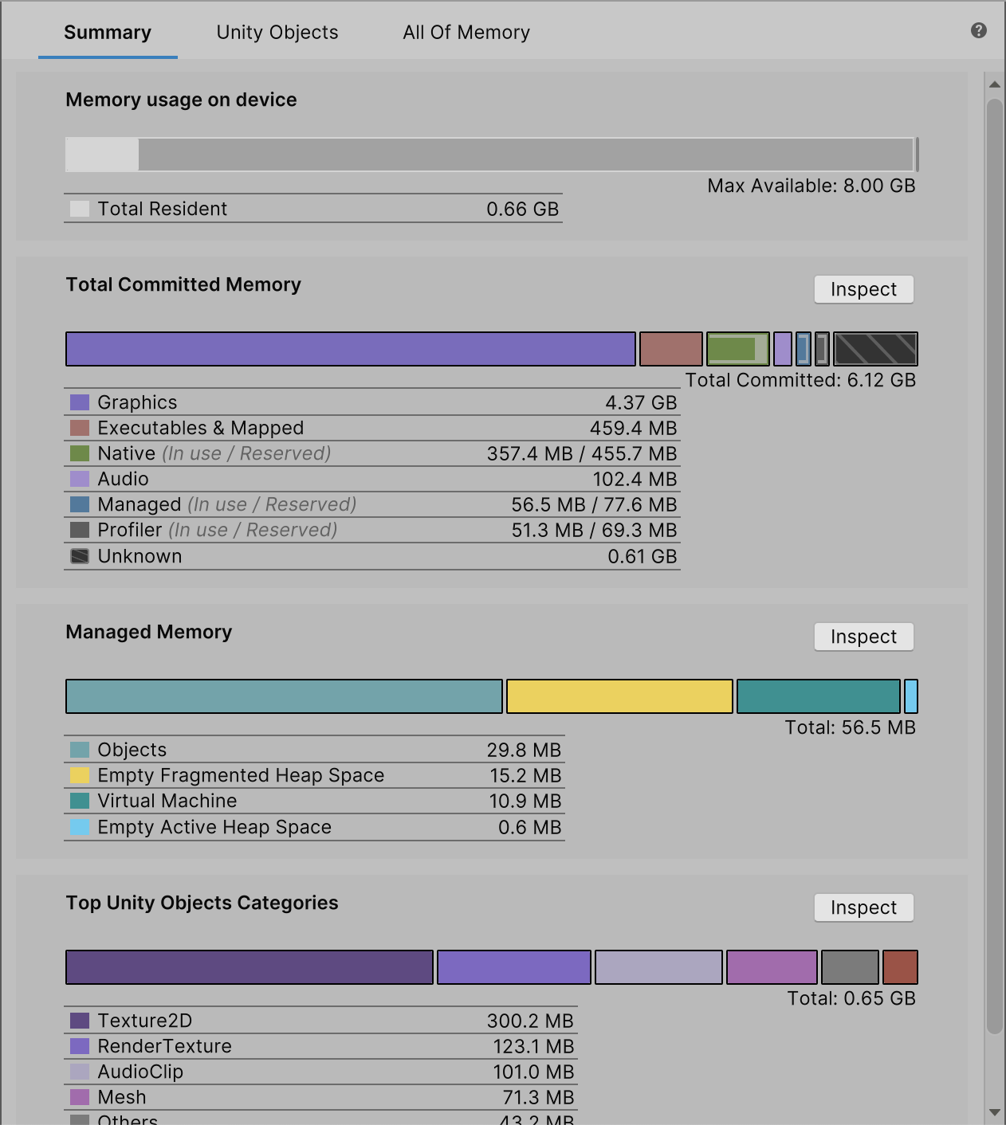Click the Executables & Mapped legend swatch icon
Viewport: 1006px width, 1125px height.
(x=79, y=427)
